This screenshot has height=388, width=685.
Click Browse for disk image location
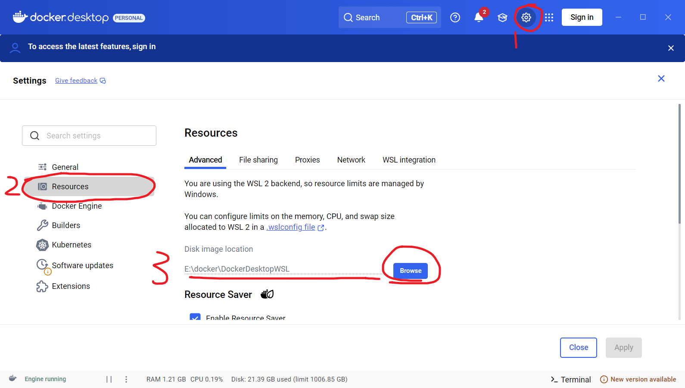coord(411,271)
